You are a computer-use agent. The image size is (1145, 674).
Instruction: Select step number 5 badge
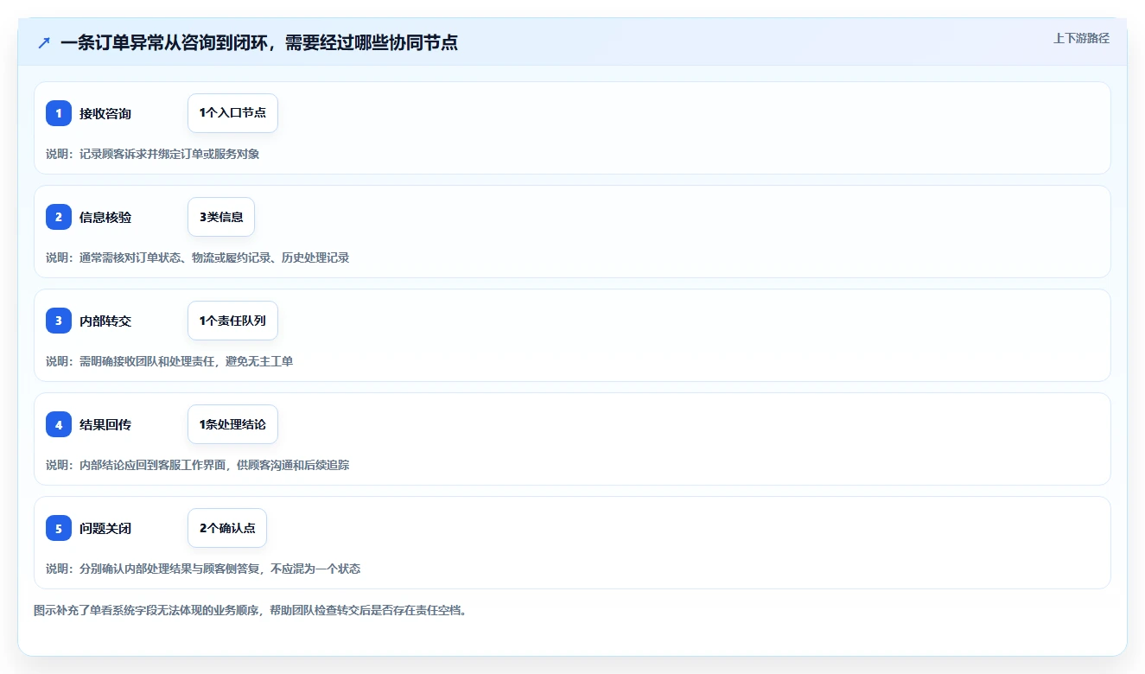(59, 528)
